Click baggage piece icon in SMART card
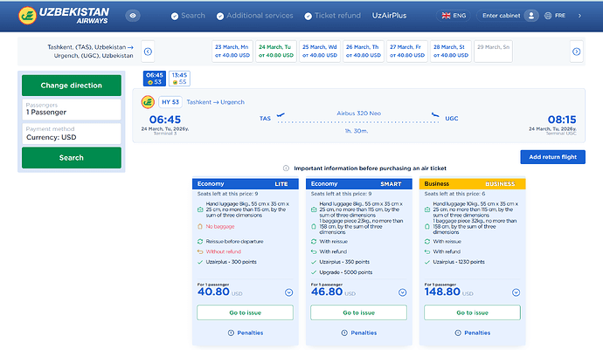 pyautogui.click(x=314, y=227)
